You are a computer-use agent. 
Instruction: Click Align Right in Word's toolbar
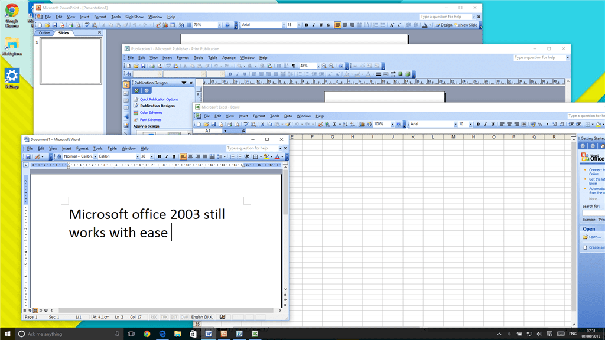(197, 156)
